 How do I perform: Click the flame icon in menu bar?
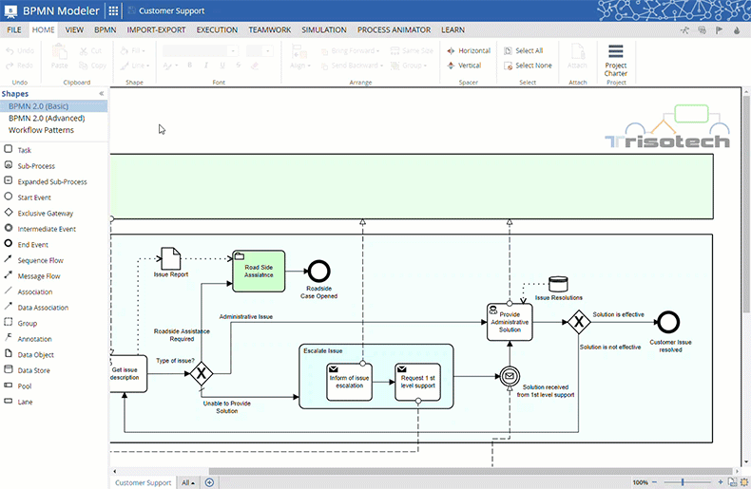[x=737, y=30]
